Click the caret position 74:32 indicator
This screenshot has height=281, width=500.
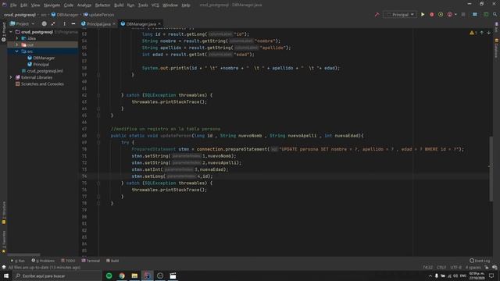427,267
